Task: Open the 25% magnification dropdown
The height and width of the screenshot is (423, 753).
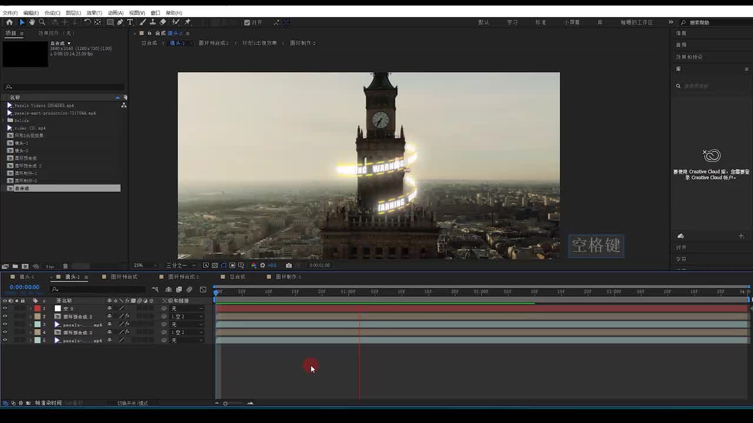Action: tap(145, 266)
